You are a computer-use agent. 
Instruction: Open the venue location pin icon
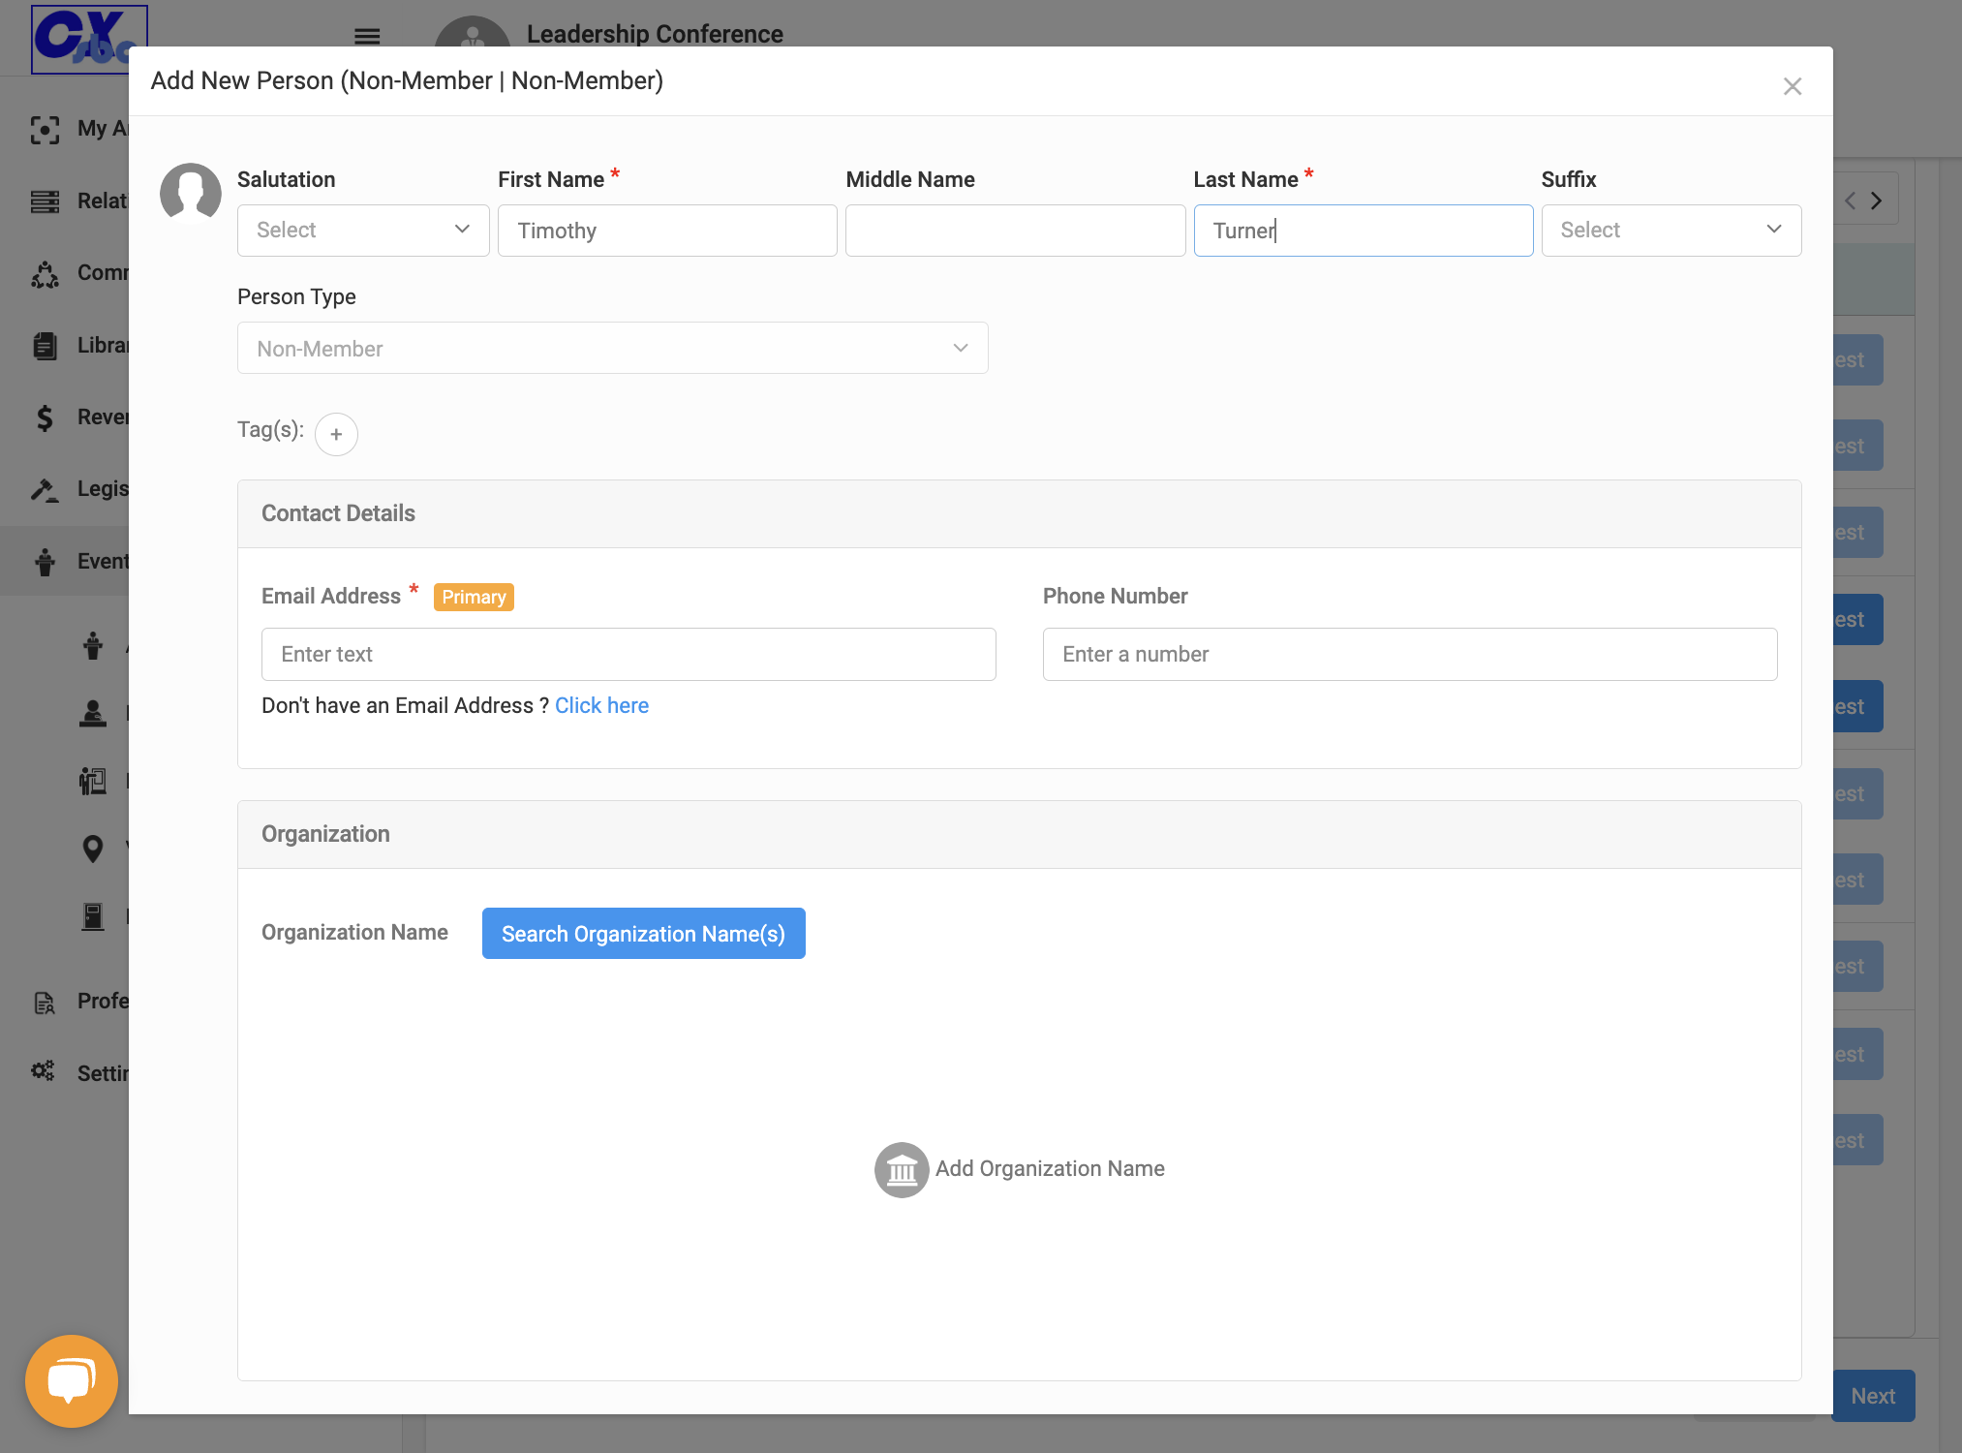pos(93,849)
